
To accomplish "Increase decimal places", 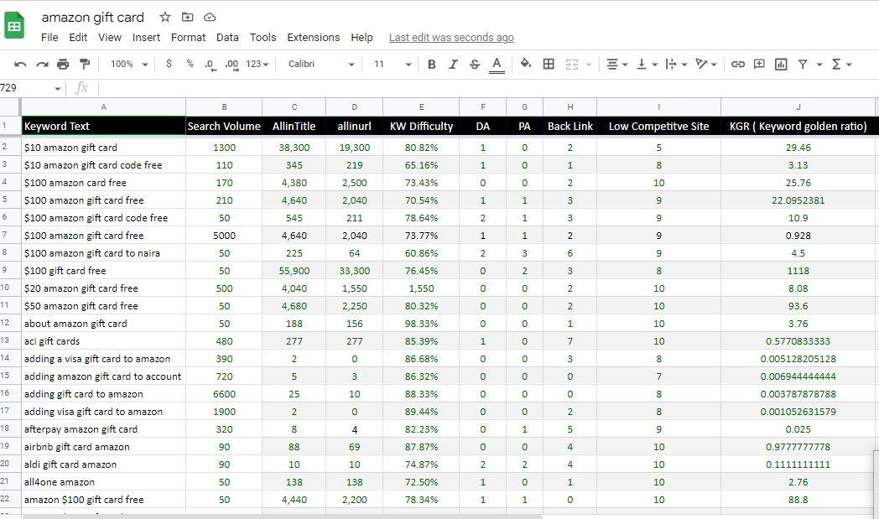I will pyautogui.click(x=231, y=65).
